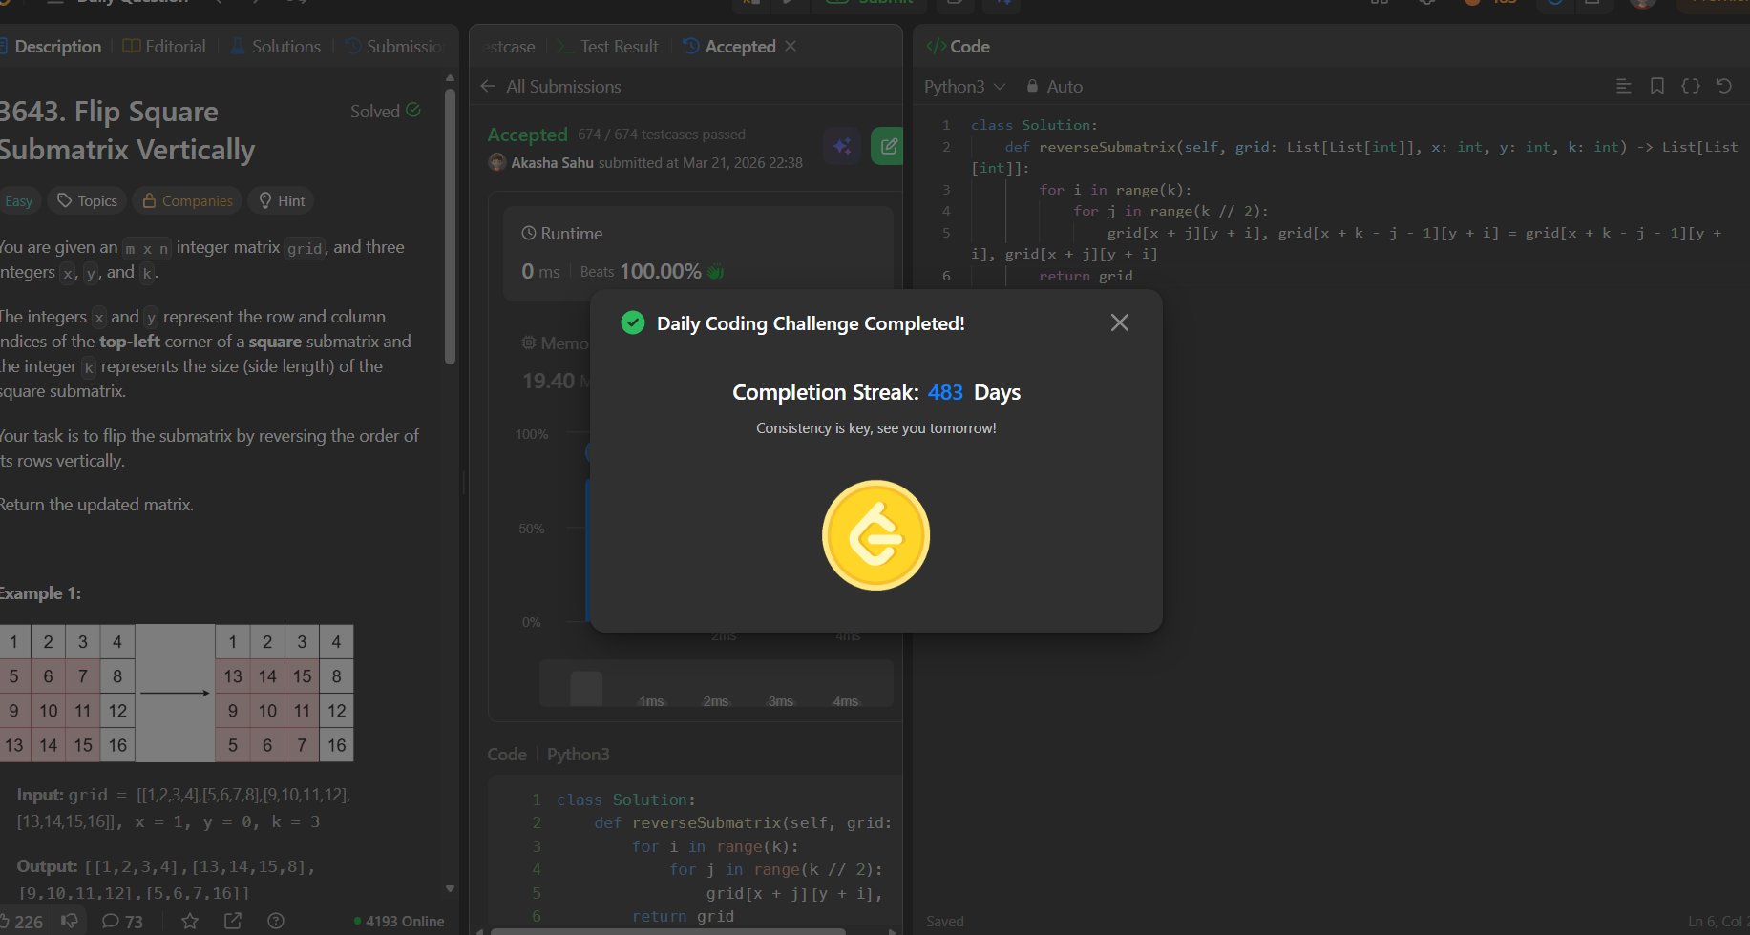Expand the Topics tag

(x=87, y=200)
